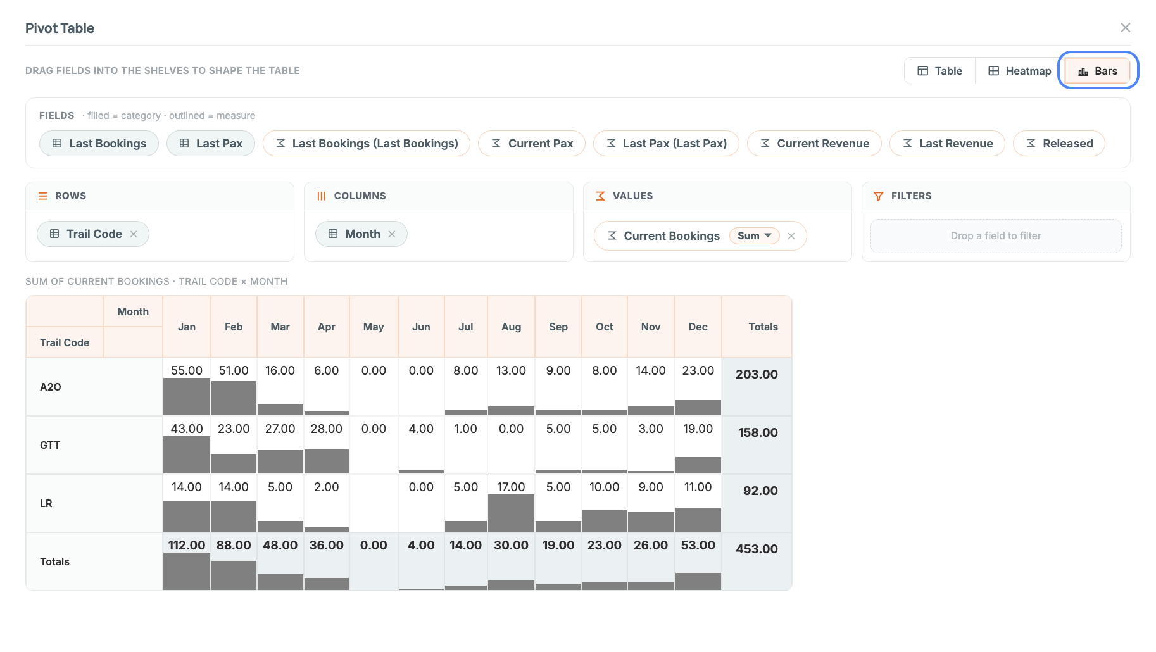The width and height of the screenshot is (1156, 652).
Task: Click the Last Bookings category field chip
Action: click(99, 144)
